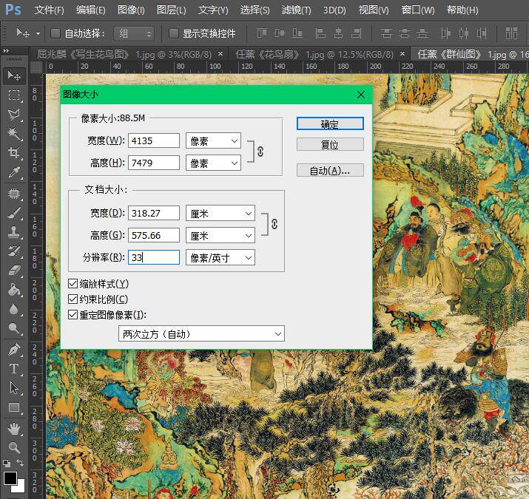529x499 pixels.
Task: Select the Dodge tool
Action: [14, 327]
